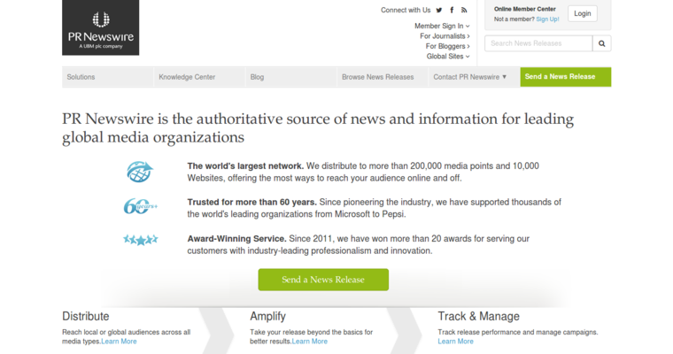Click the PR Newswire logo

point(100,27)
